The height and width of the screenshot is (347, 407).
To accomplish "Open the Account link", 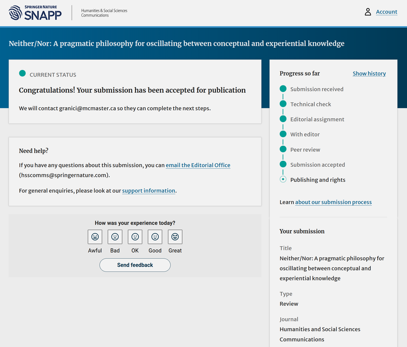I will [x=387, y=12].
